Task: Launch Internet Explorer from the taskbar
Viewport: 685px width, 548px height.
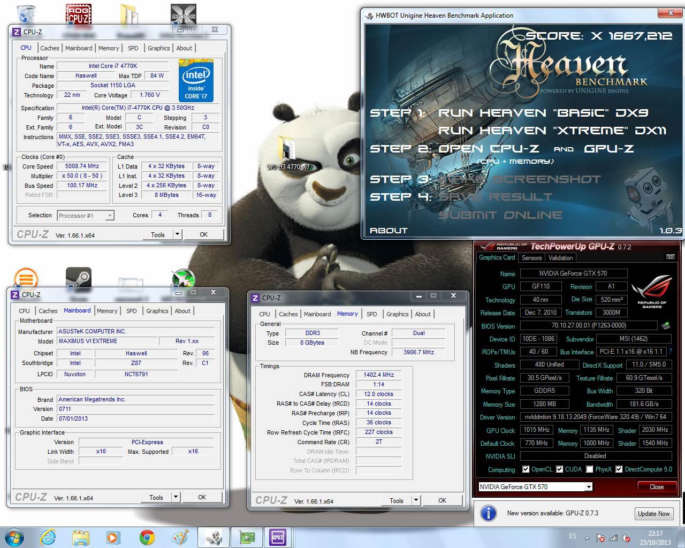Action: [48, 537]
